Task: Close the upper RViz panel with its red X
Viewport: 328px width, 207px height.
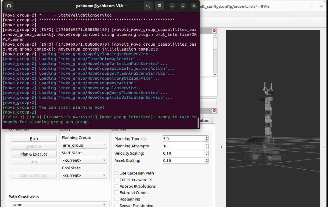Action: pyautogui.click(x=214, y=30)
